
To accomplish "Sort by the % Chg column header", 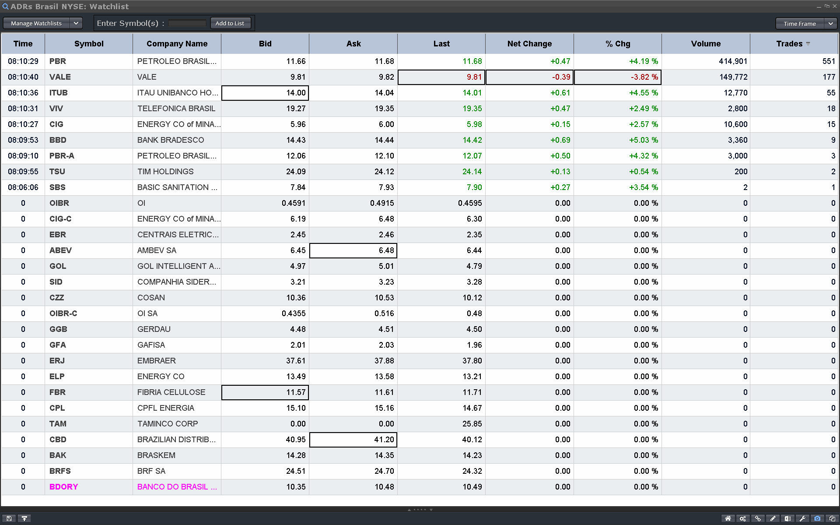I will [x=617, y=44].
